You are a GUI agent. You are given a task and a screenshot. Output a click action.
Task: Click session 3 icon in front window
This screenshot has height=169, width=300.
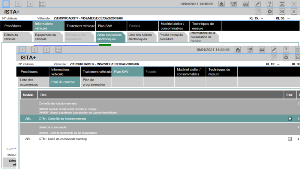tap(46, 50)
